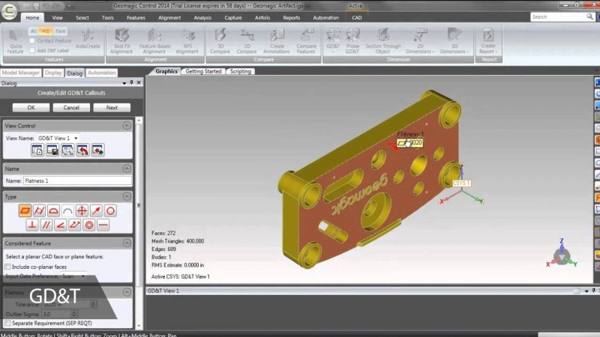Open RPS Alignment tool
The image size is (600, 337).
(187, 41)
